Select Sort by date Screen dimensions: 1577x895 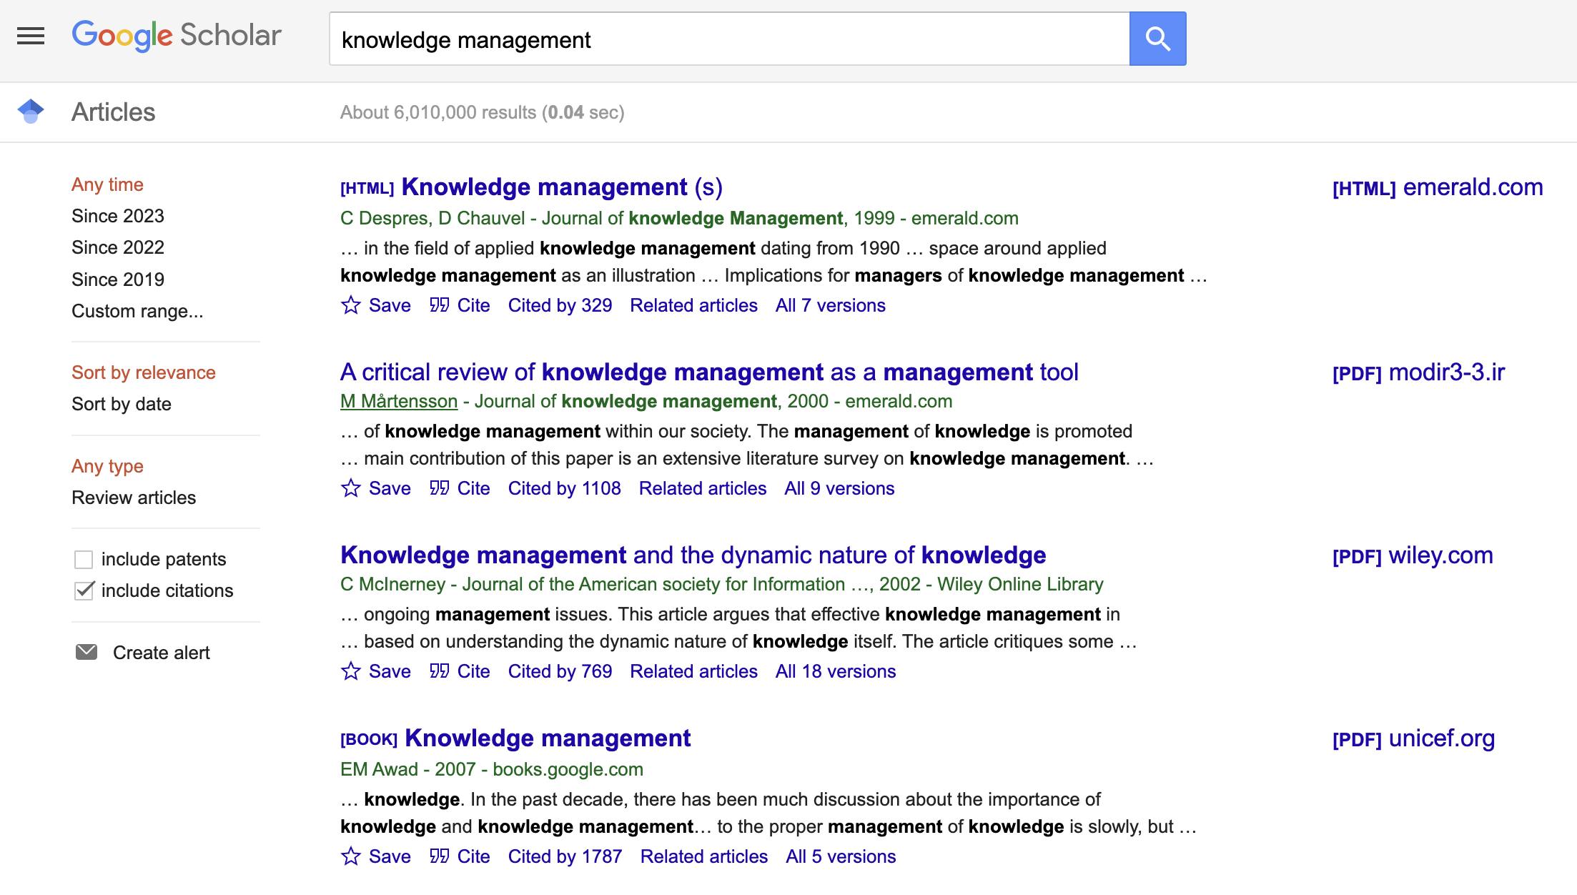point(122,404)
